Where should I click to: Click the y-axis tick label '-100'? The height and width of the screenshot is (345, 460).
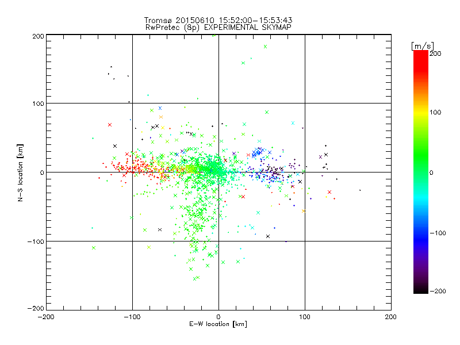pos(36,241)
